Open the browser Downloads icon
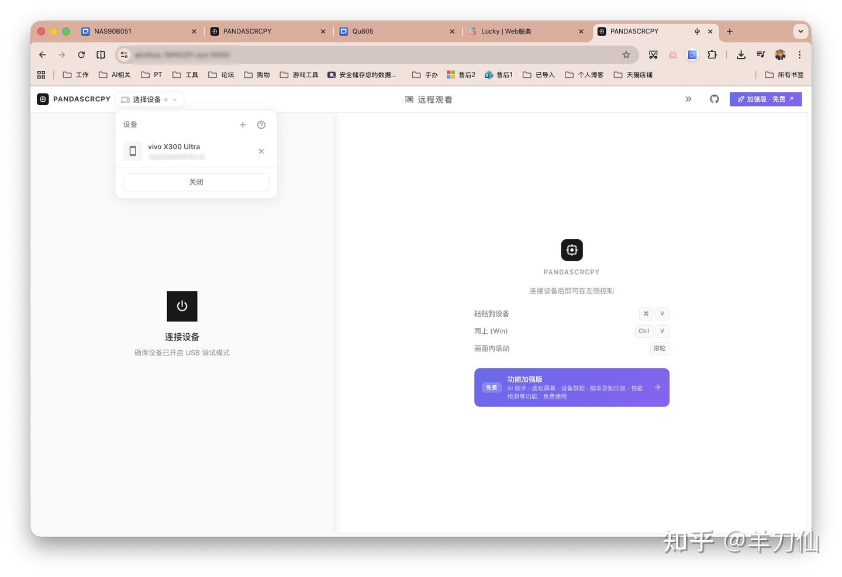 coord(741,54)
